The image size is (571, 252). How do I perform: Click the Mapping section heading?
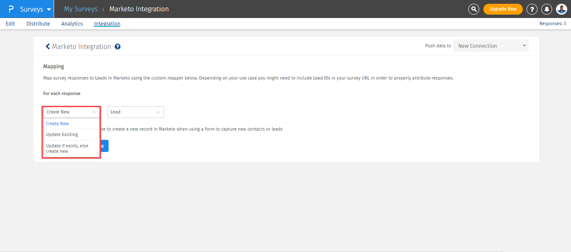(x=54, y=67)
